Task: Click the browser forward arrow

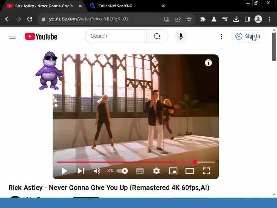Action: (x=19, y=19)
